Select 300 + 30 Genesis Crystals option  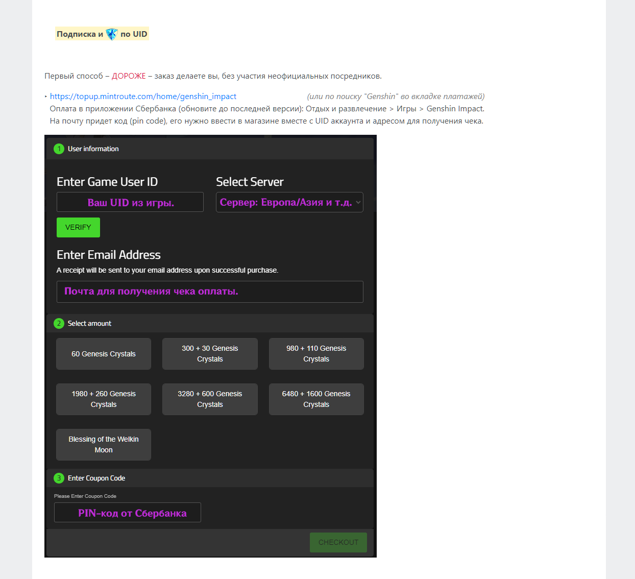coord(210,354)
